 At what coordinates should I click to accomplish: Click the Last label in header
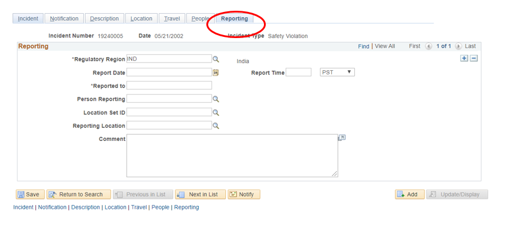click(470, 46)
